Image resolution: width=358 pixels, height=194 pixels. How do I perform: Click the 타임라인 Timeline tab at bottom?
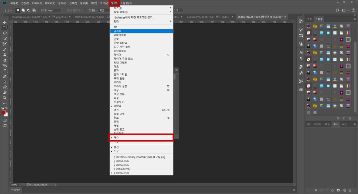(16, 190)
